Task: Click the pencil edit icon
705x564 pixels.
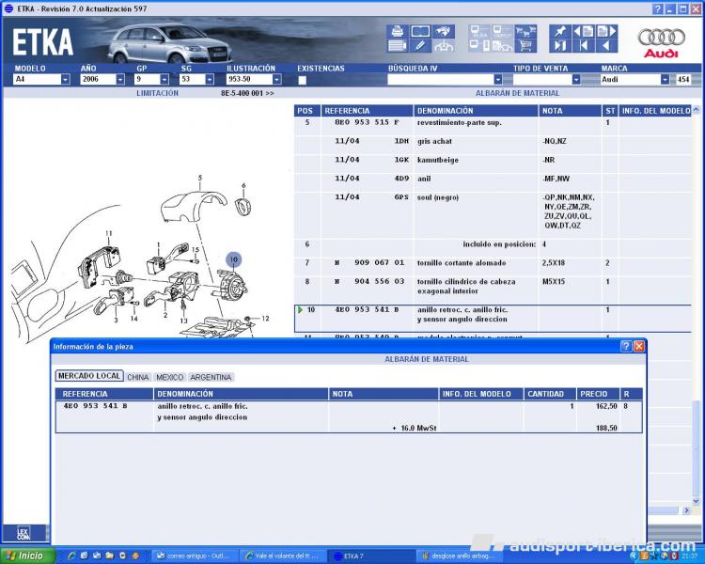Action: [420, 45]
